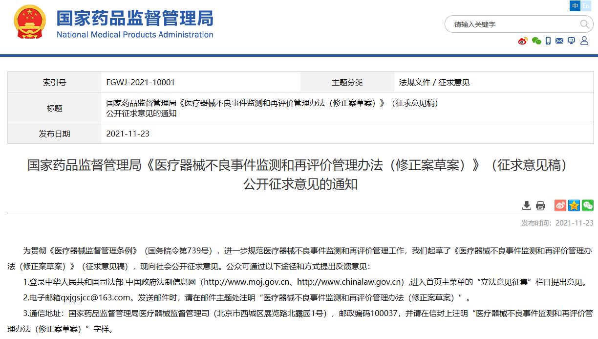Print the page using printer icon

(540, 205)
